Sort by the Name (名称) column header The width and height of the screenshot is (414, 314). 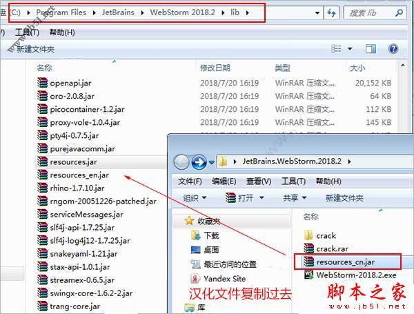[44, 68]
